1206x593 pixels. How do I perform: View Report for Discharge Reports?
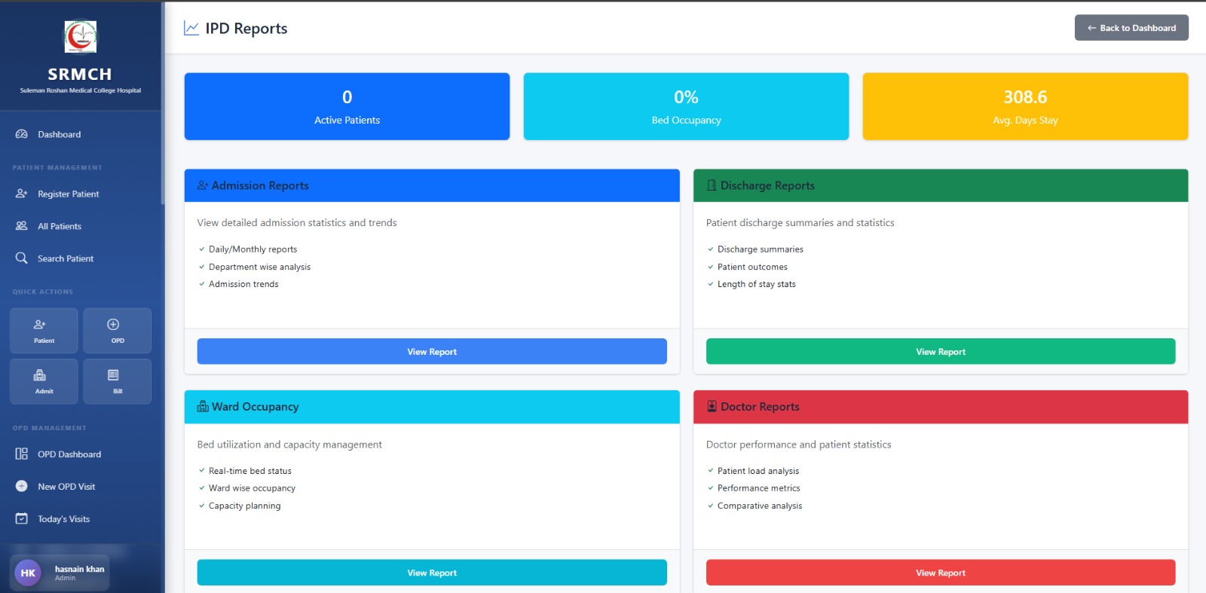pyautogui.click(x=941, y=352)
